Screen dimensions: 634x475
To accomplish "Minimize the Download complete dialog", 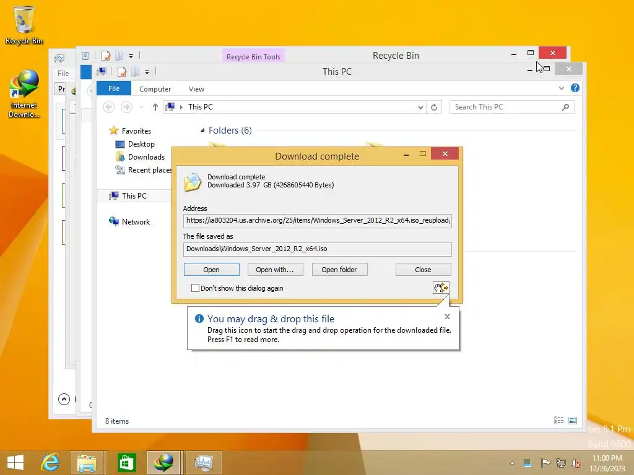I will click(x=406, y=154).
